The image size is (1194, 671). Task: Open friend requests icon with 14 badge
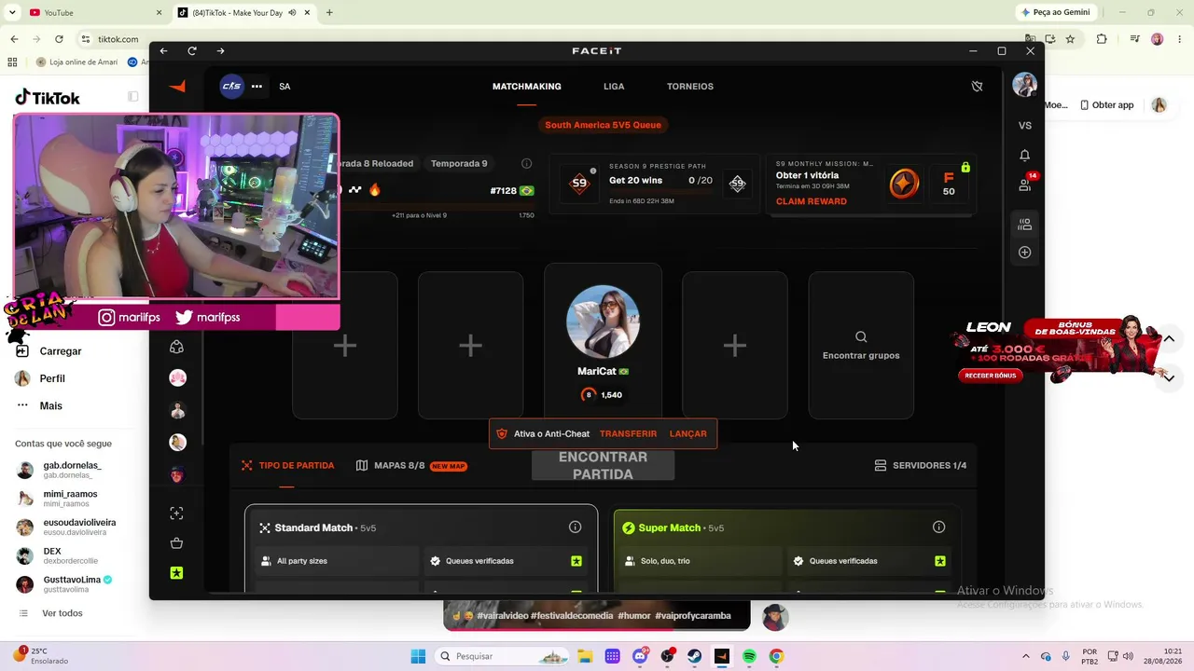click(1026, 184)
